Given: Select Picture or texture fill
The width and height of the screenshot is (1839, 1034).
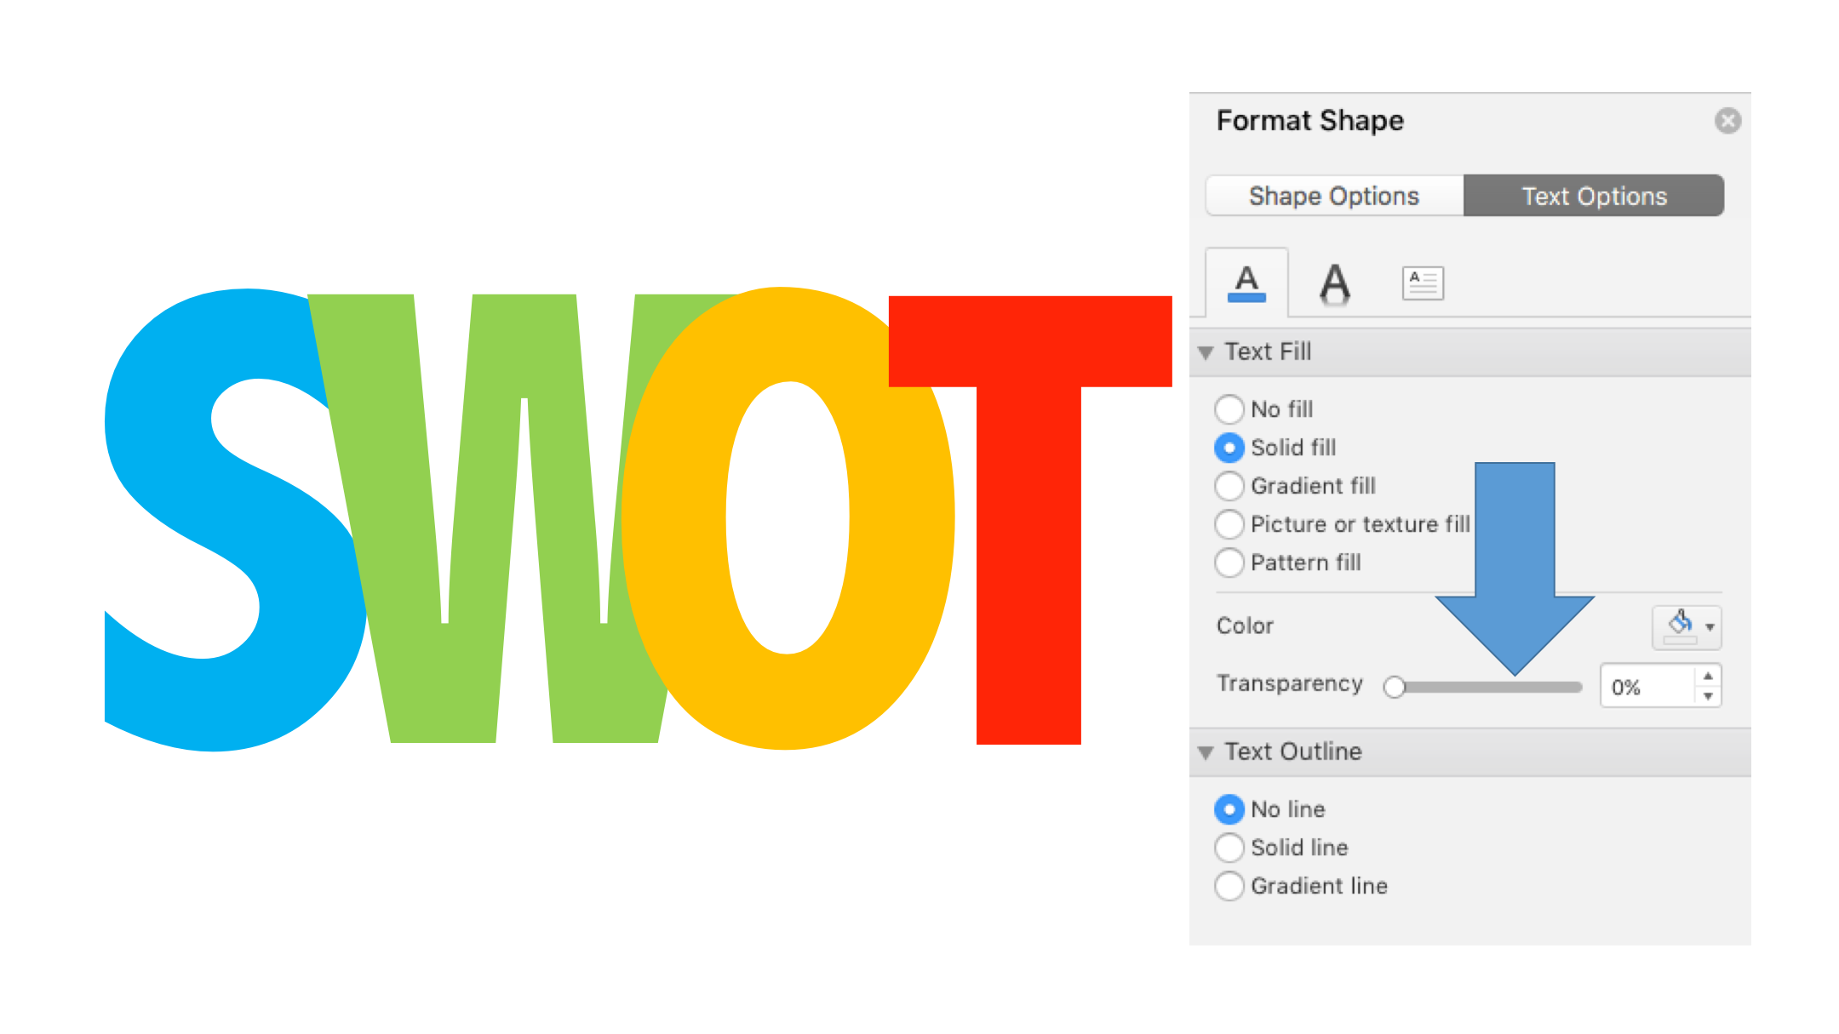Looking at the screenshot, I should (1229, 524).
